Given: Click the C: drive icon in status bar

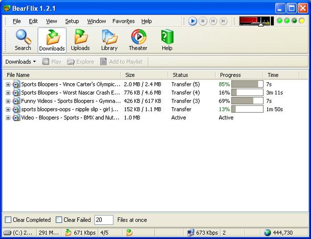Looking at the screenshot, I should point(8,233).
